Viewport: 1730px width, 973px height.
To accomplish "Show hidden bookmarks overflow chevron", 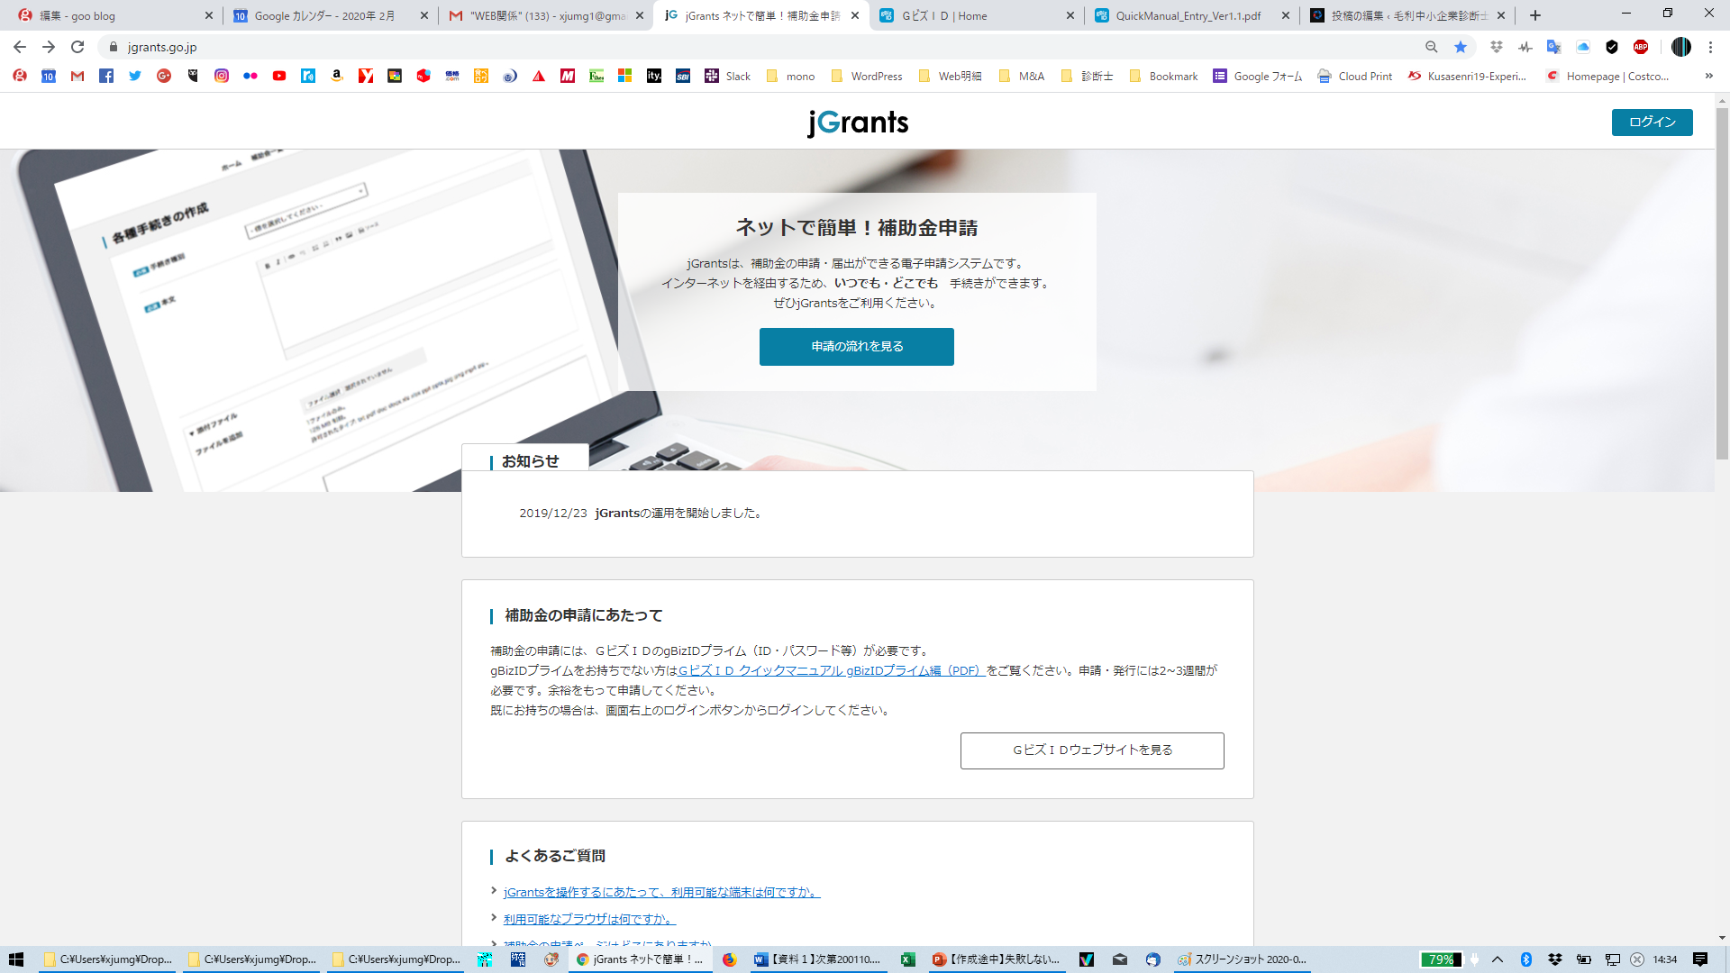I will point(1709,77).
